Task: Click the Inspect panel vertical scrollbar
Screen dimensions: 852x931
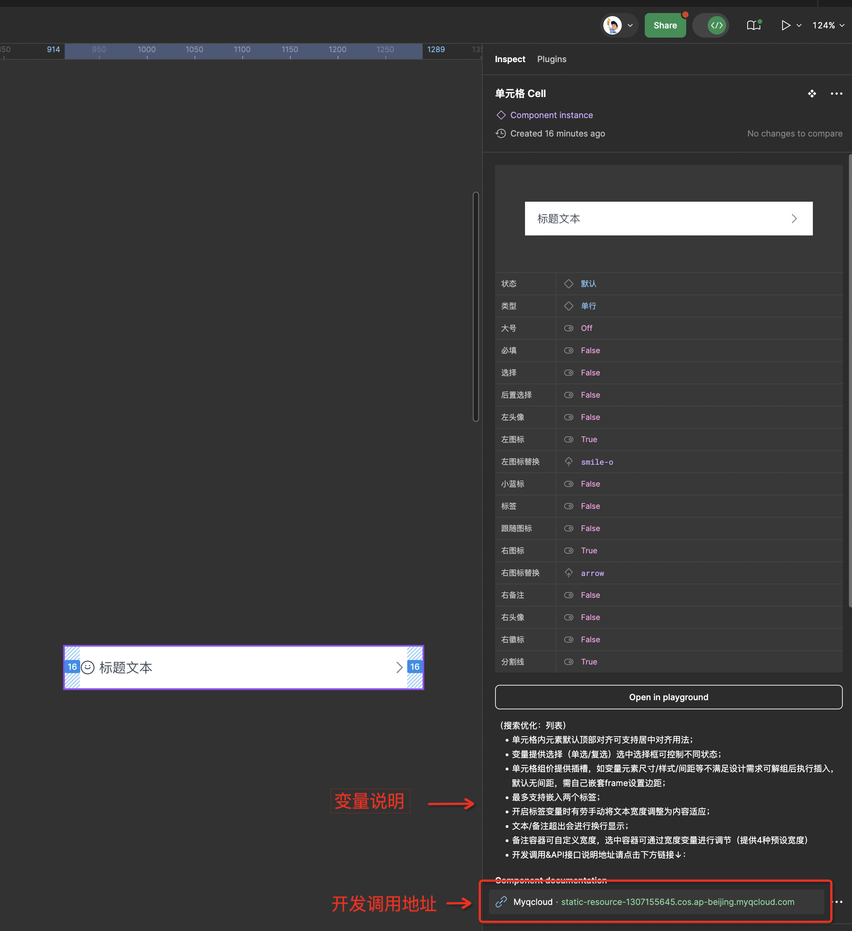Action: tap(850, 381)
